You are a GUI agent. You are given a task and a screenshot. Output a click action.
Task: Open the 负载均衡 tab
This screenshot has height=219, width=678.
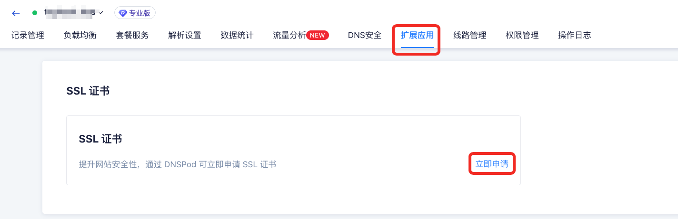[80, 35]
